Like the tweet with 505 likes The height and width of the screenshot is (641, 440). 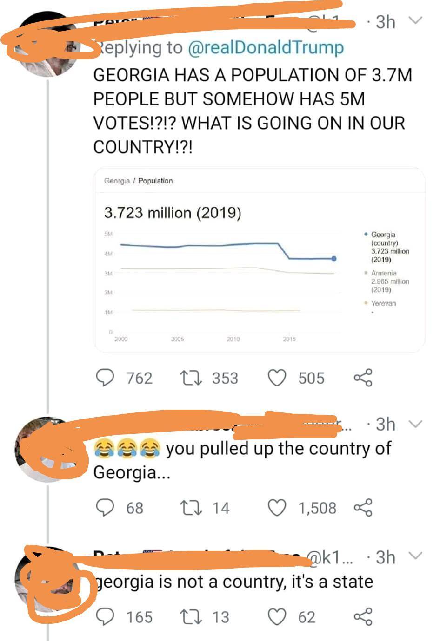pyautogui.click(x=277, y=378)
